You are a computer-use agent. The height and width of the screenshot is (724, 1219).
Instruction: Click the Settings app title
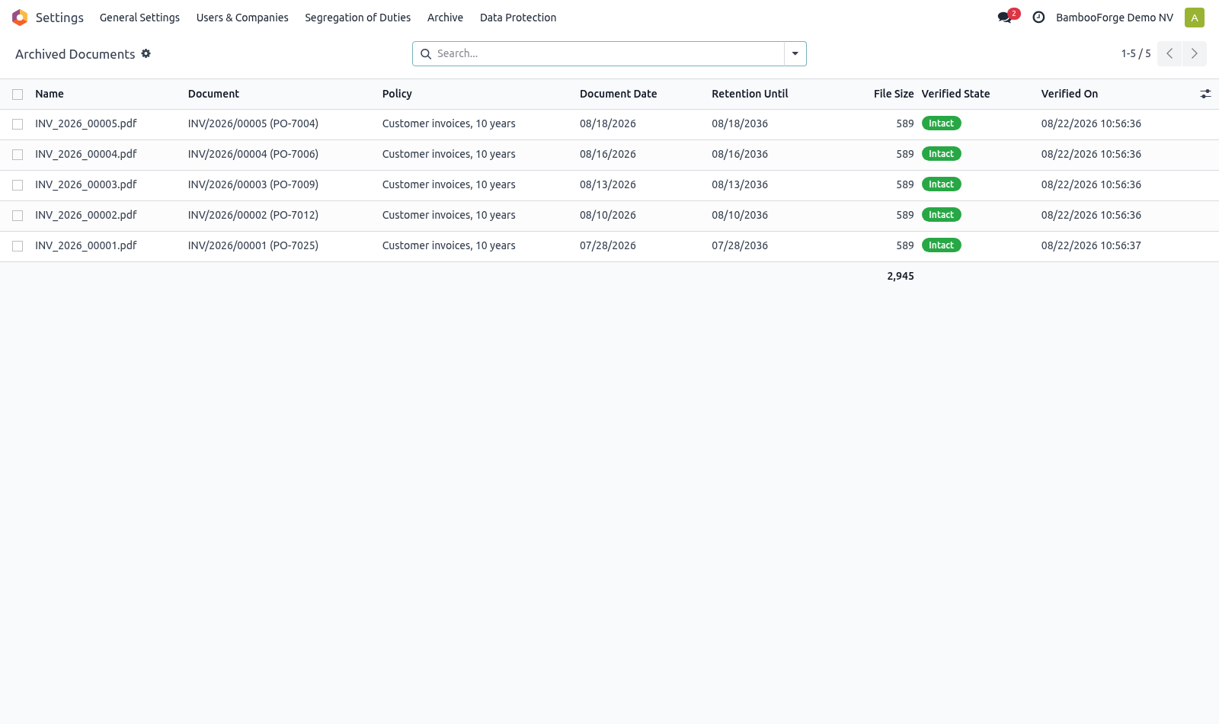click(59, 18)
